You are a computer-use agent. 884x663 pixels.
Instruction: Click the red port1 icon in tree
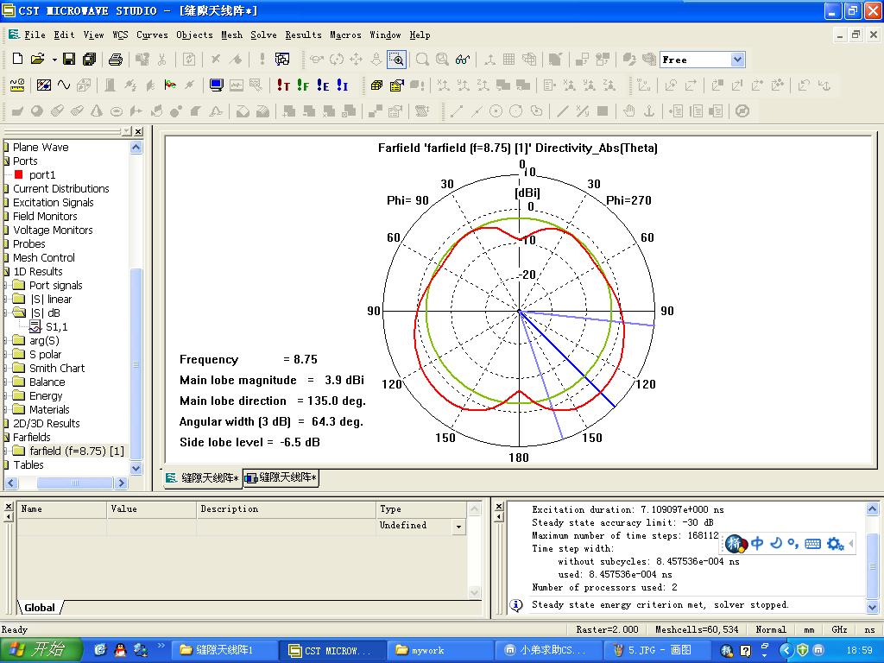(19, 174)
